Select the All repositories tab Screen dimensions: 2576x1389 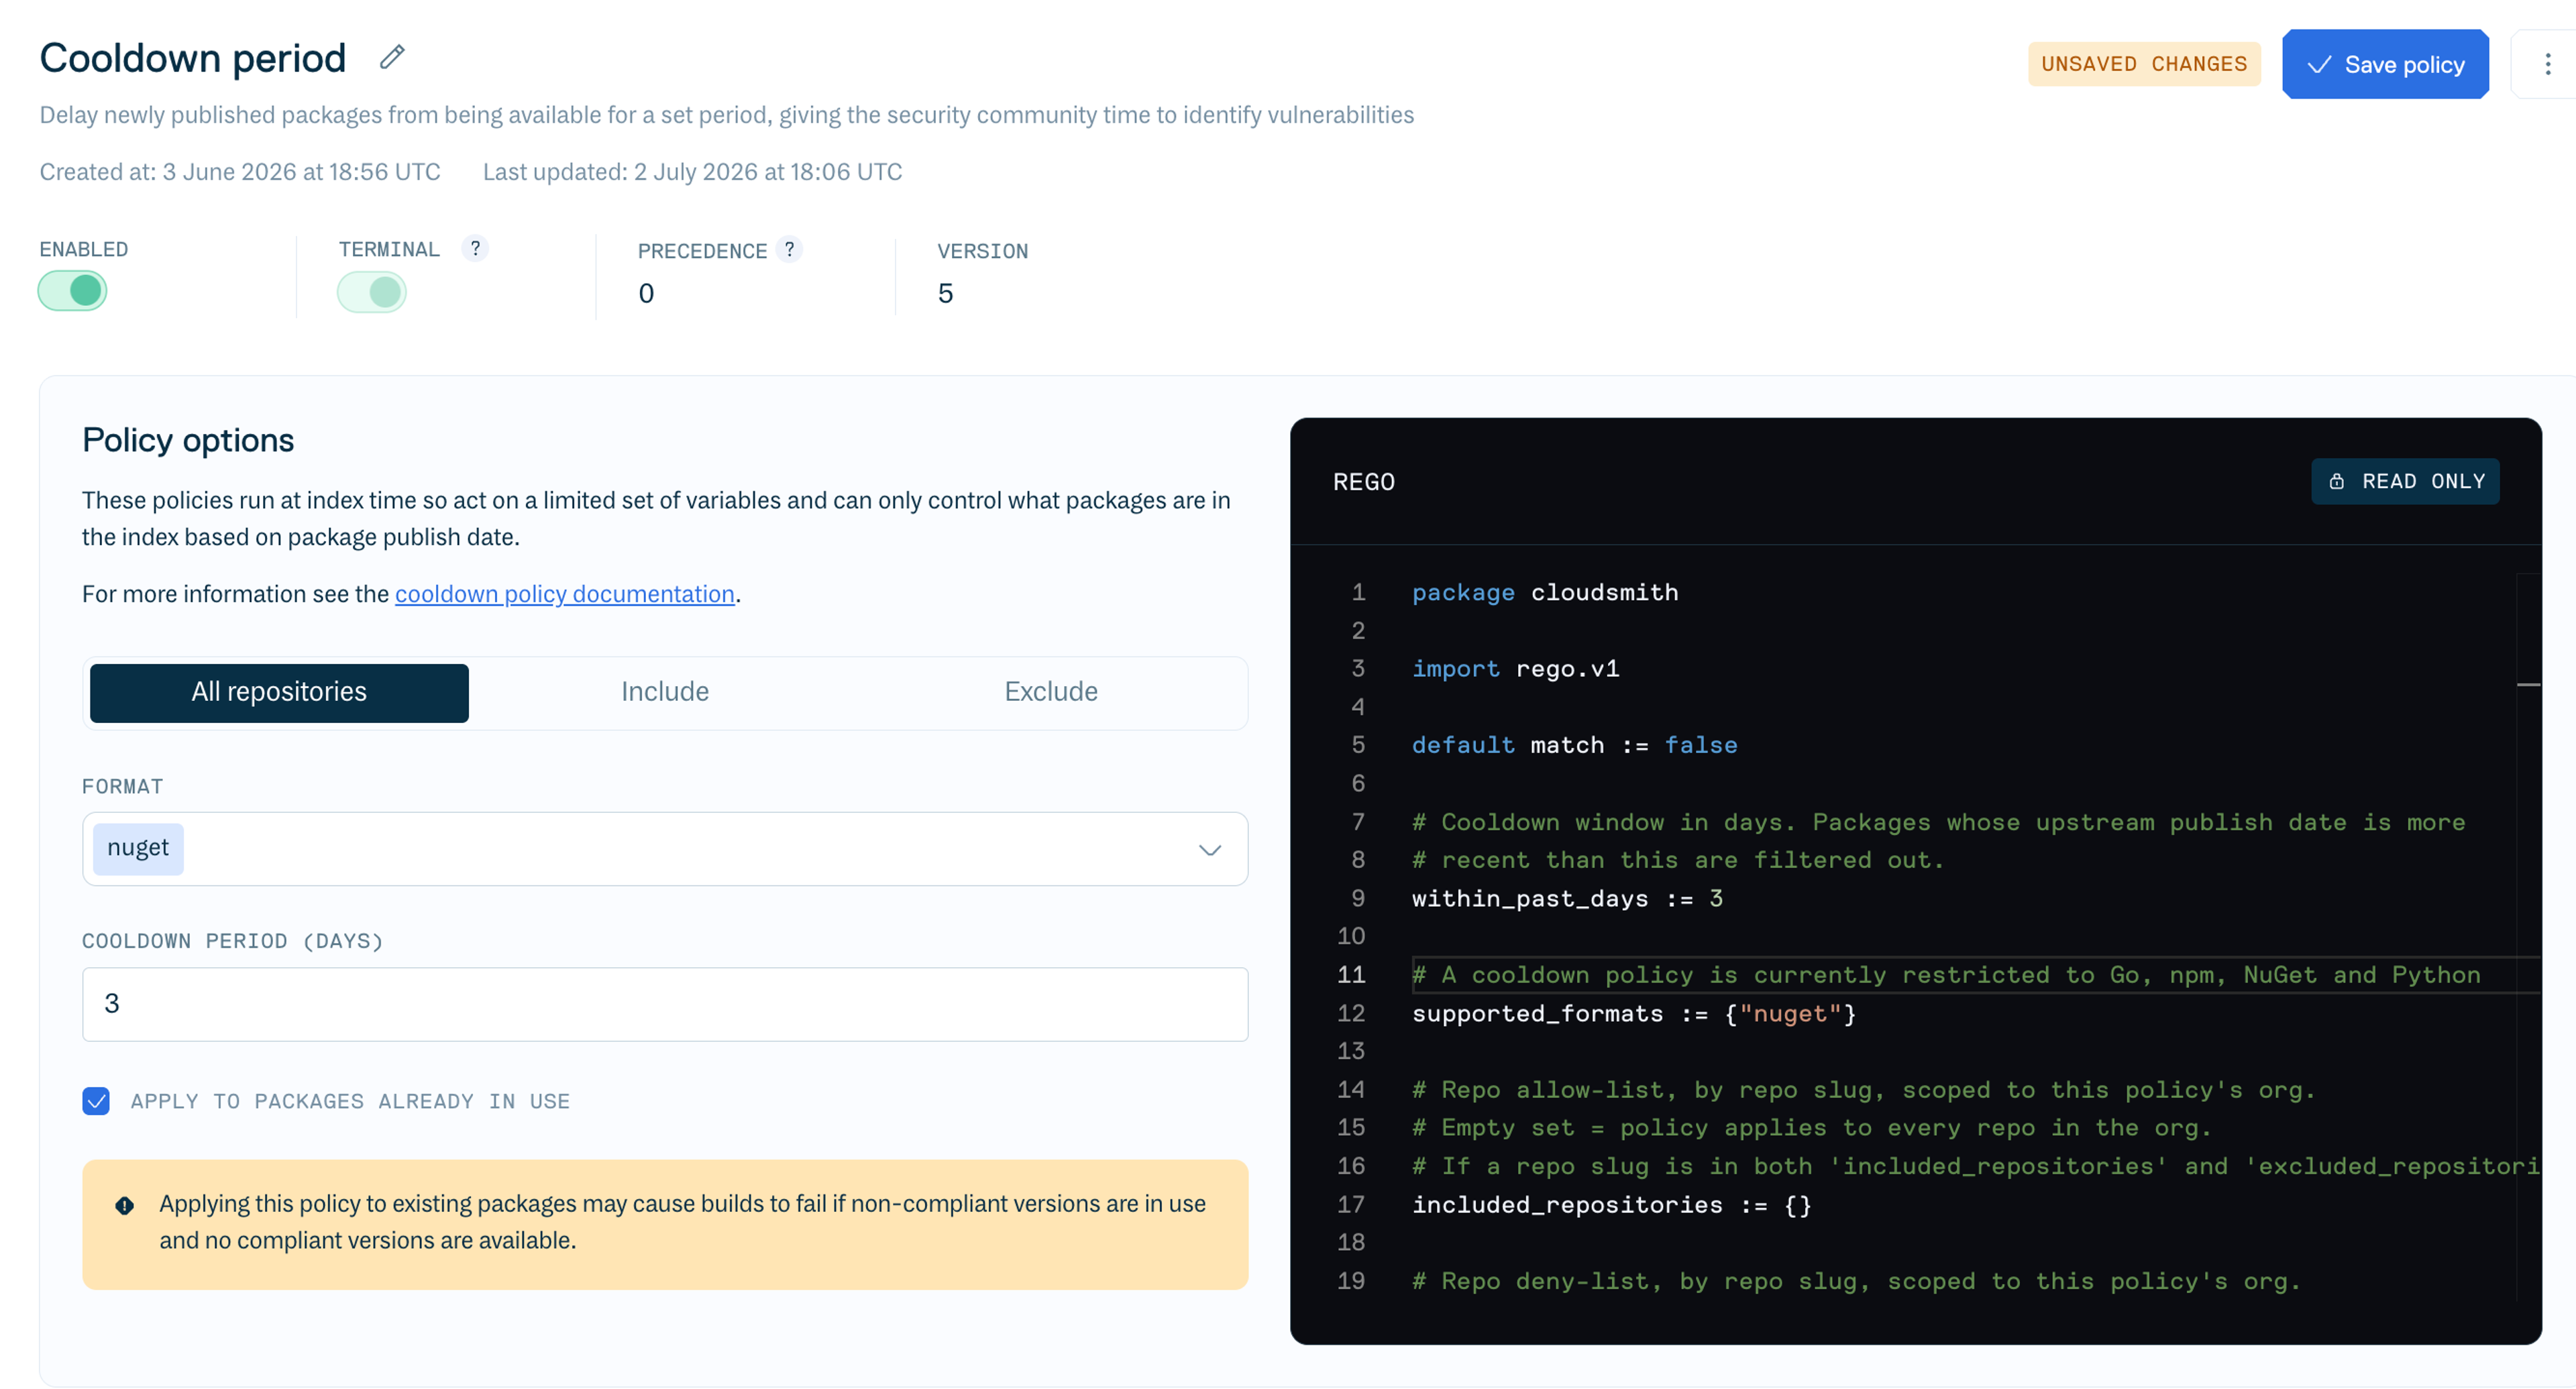pyautogui.click(x=279, y=692)
